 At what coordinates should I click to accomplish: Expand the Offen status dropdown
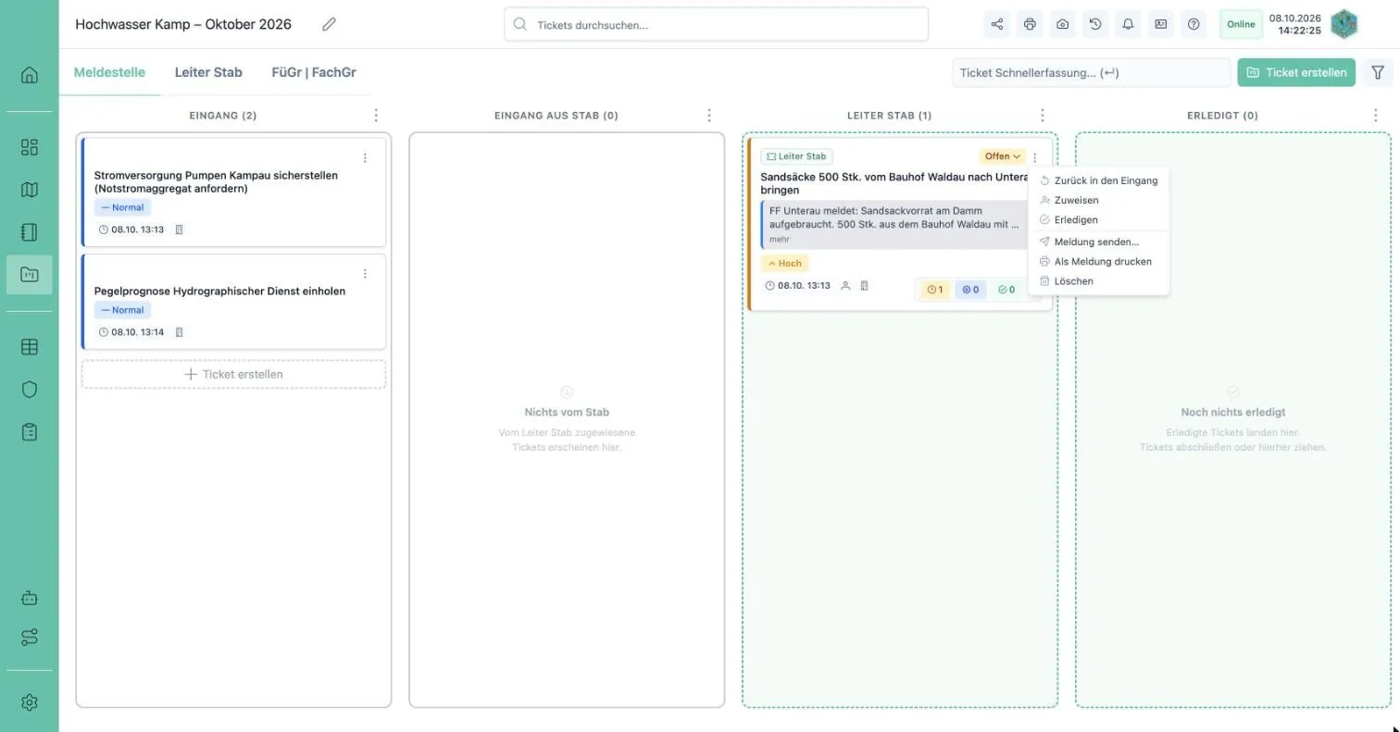pos(1002,156)
